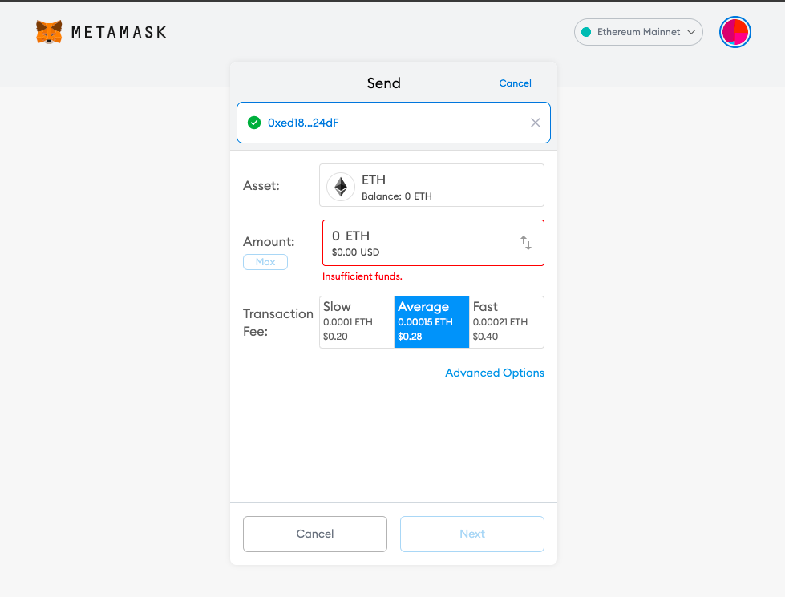Screen dimensions: 785x597
Task: Click the Max amount button
Action: (x=265, y=262)
